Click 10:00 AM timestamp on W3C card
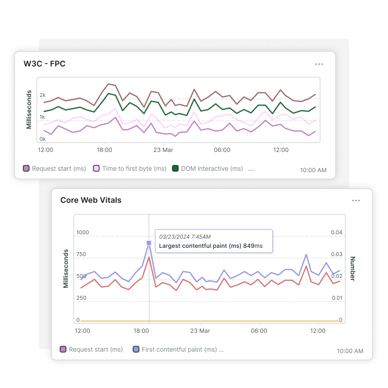 pos(313,170)
